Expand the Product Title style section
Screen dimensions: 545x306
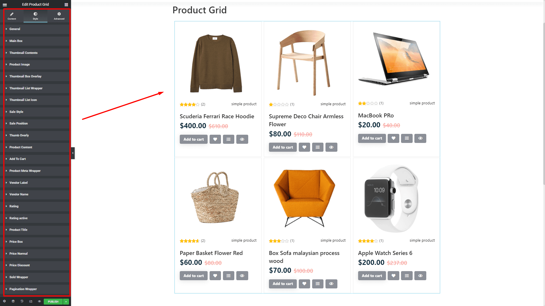point(18,230)
